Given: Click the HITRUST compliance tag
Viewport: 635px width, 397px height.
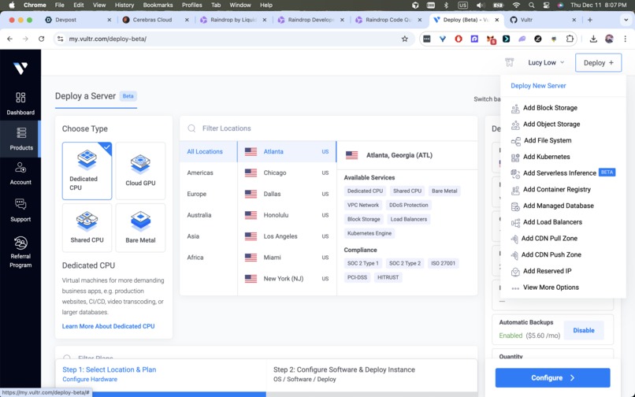Looking at the screenshot, I should (x=388, y=277).
